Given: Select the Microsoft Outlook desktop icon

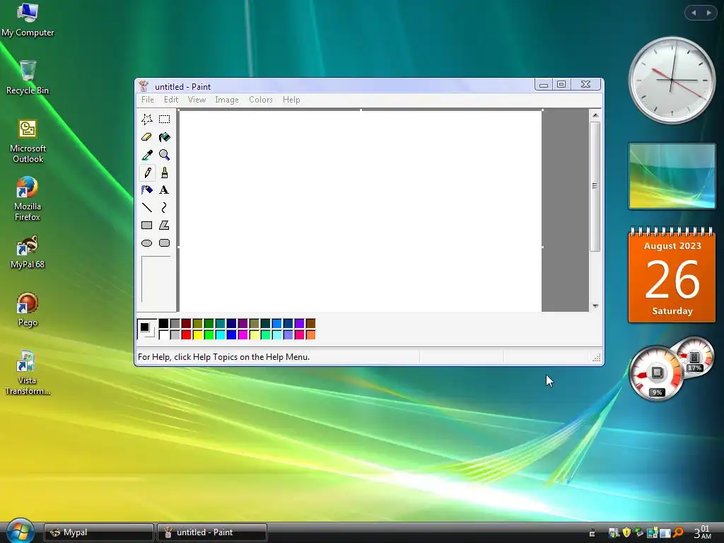Looking at the screenshot, I should (28, 141).
